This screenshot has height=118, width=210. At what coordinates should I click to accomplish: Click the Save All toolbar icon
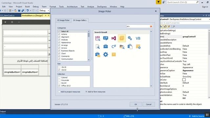click(x=23, y=10)
